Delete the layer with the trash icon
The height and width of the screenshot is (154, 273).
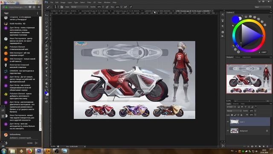pos(267,146)
